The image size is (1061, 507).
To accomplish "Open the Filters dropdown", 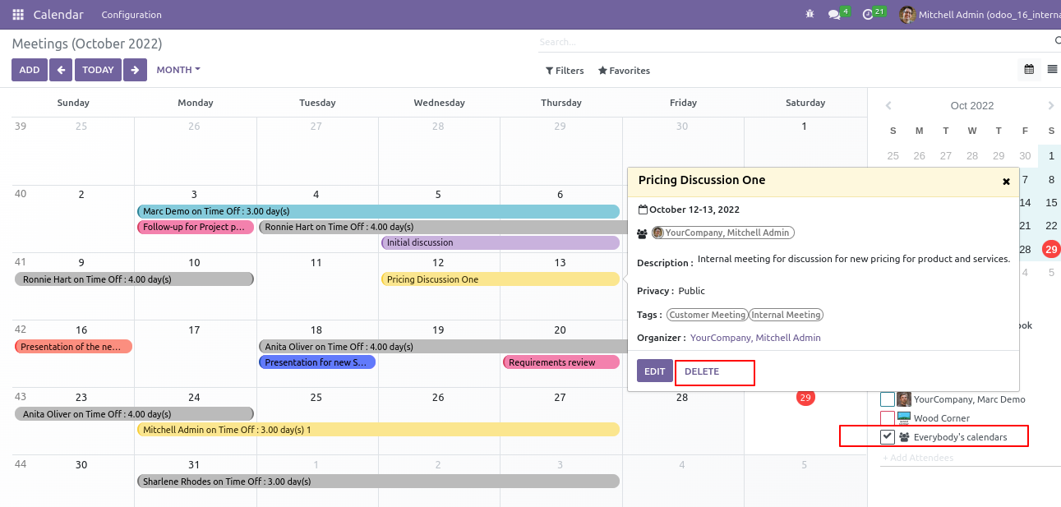I will 565,71.
